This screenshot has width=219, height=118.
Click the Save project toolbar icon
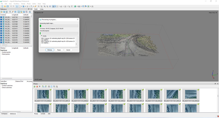tap(7, 6)
